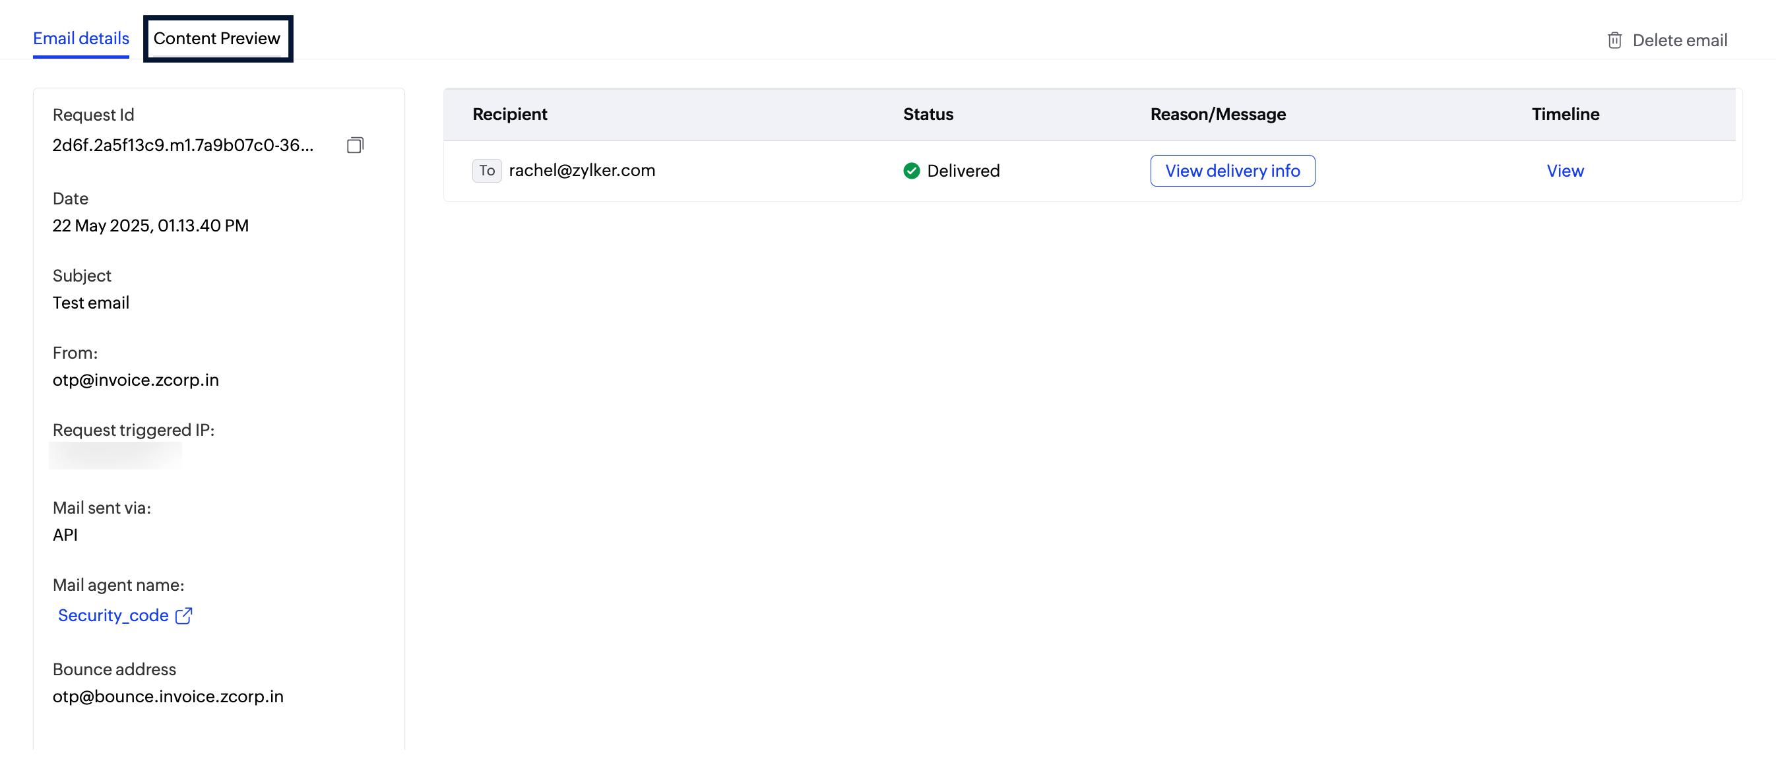Viewport: 1776px width, 757px height.
Task: Switch to the Content Preview tab
Action: pyautogui.click(x=217, y=38)
